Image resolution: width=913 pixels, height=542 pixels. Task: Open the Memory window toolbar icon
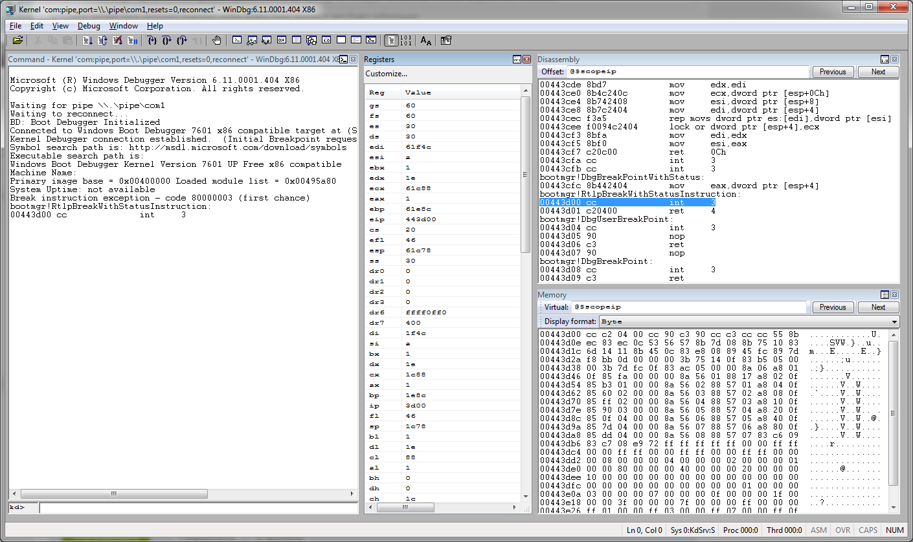coord(296,40)
